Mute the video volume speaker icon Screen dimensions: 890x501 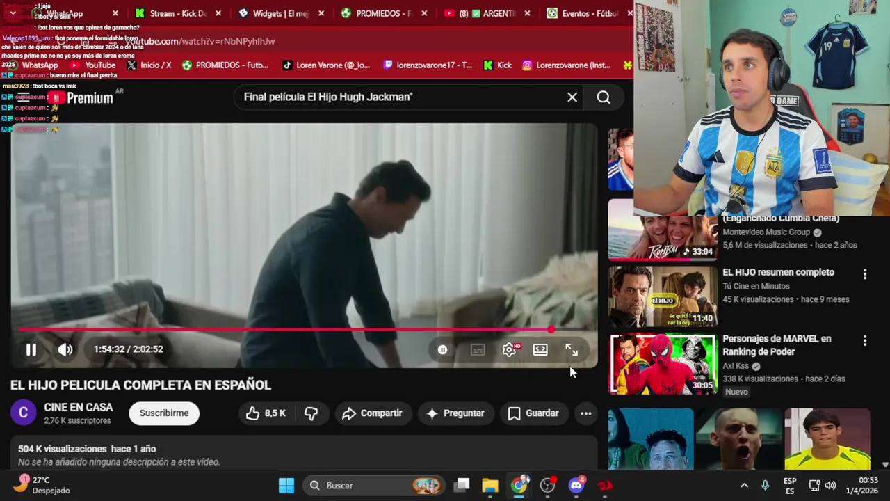[65, 349]
